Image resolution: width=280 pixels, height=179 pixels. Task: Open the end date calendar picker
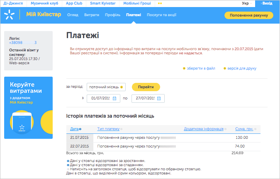pos(159,99)
